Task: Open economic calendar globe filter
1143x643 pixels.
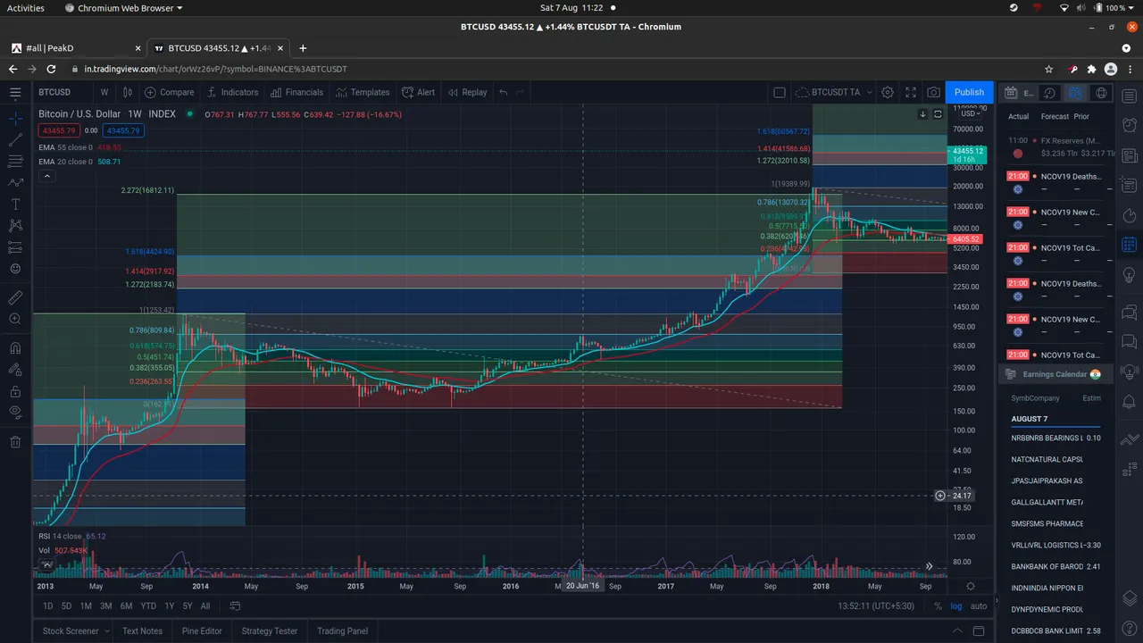Action: click(x=1102, y=92)
